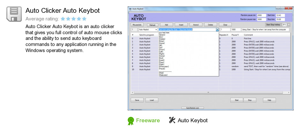The width and height of the screenshot is (300, 135).
Task: Choose {Waitcolor} from the dropdown list
Action: [x=163, y=75]
